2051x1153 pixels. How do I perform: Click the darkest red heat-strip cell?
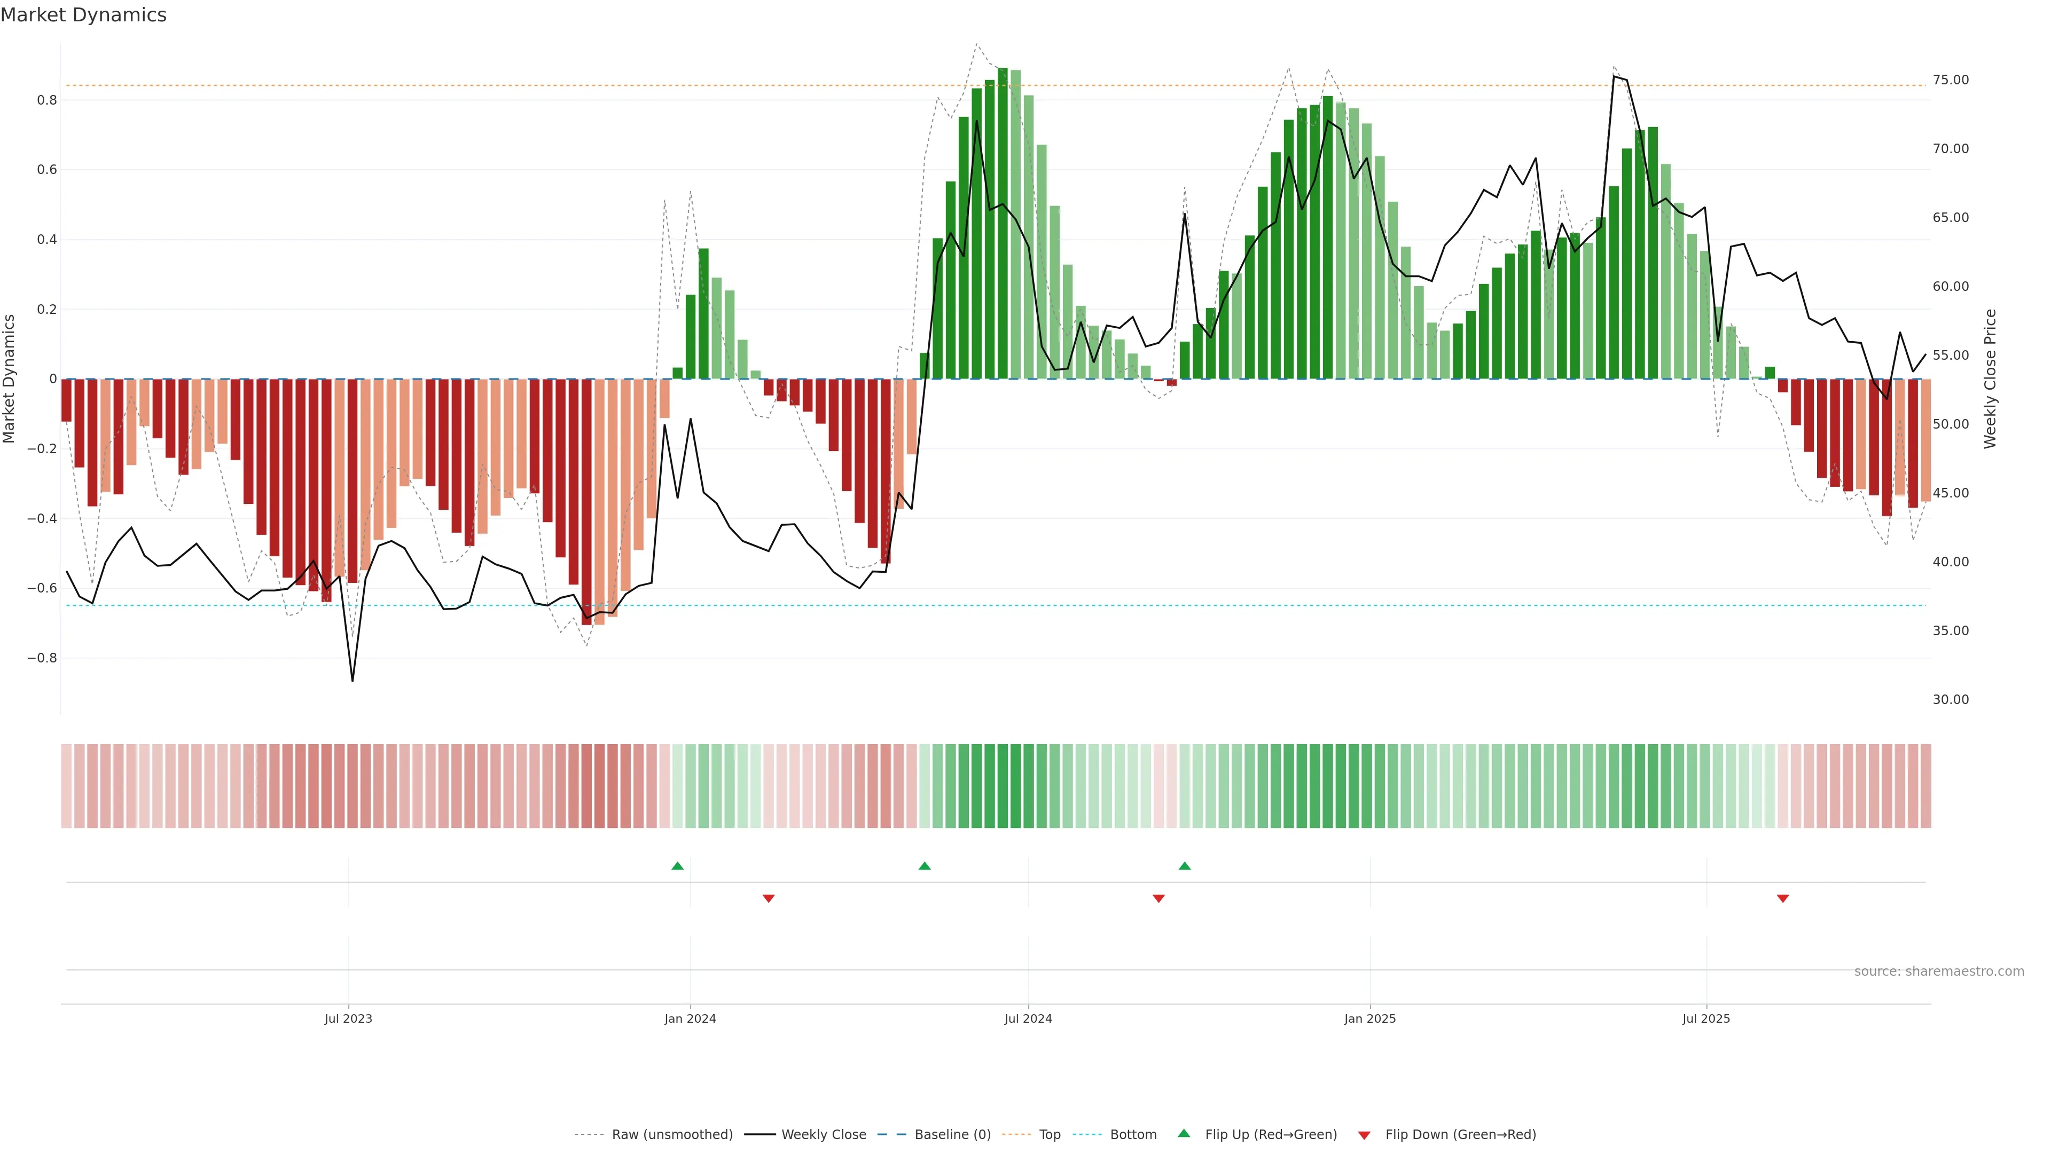(x=587, y=786)
